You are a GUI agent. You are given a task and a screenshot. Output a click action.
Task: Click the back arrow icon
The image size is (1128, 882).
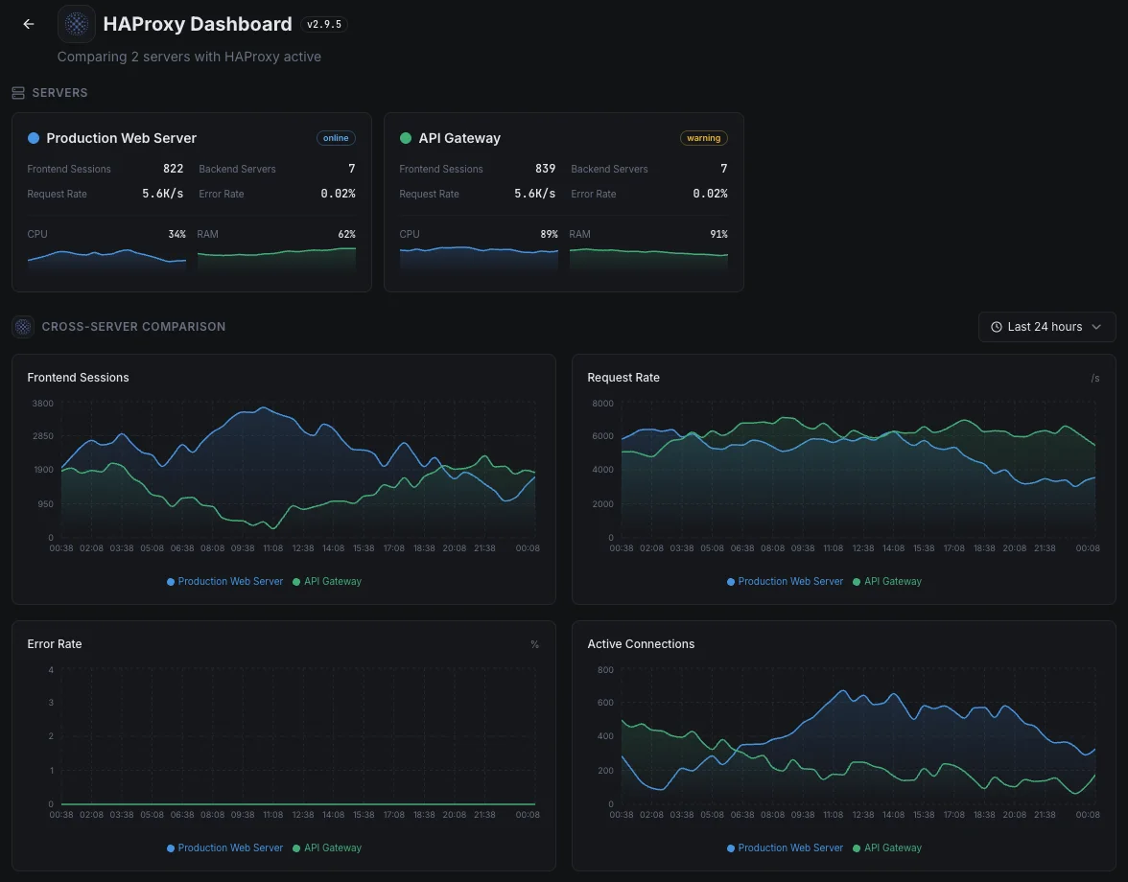[x=29, y=24]
